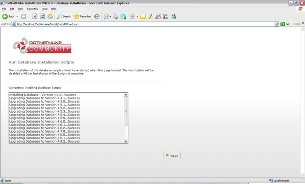Open the Favorites pane
This screenshot has height=184, width=305.
click(82, 17)
